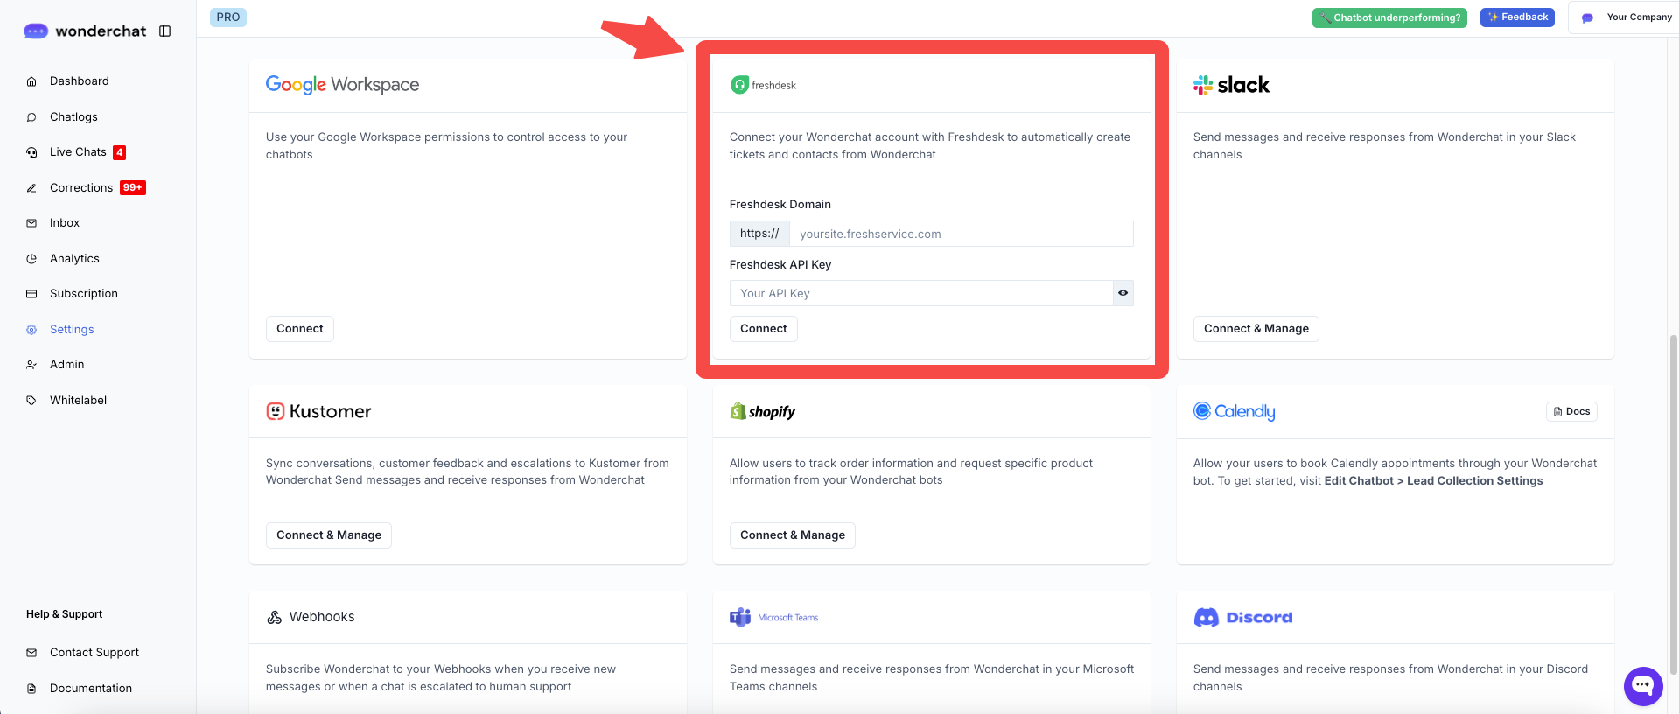Click the Whitelabel tag icon
The image size is (1679, 714).
tap(31, 401)
